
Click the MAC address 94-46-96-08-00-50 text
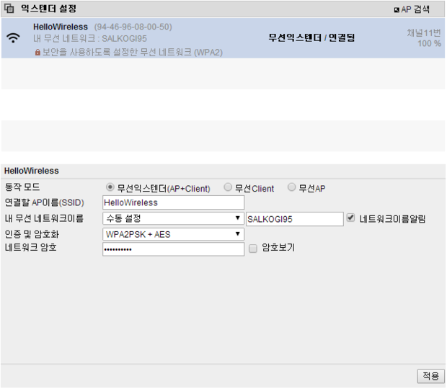point(133,27)
